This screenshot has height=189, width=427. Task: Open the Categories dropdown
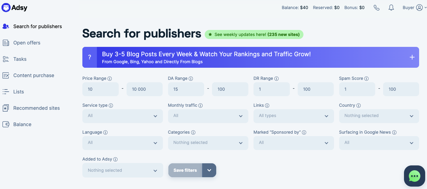pos(208,143)
